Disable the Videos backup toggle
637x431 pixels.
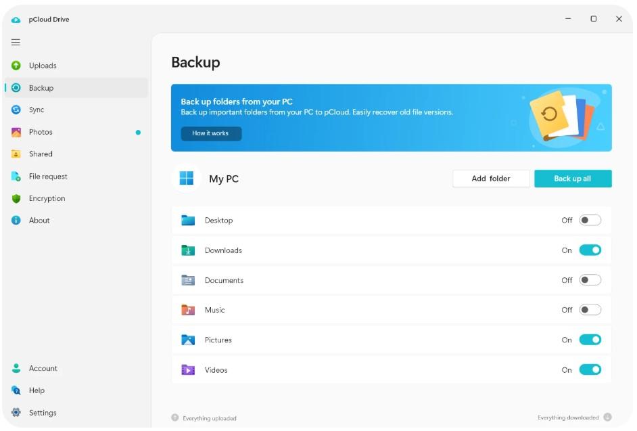click(x=590, y=370)
